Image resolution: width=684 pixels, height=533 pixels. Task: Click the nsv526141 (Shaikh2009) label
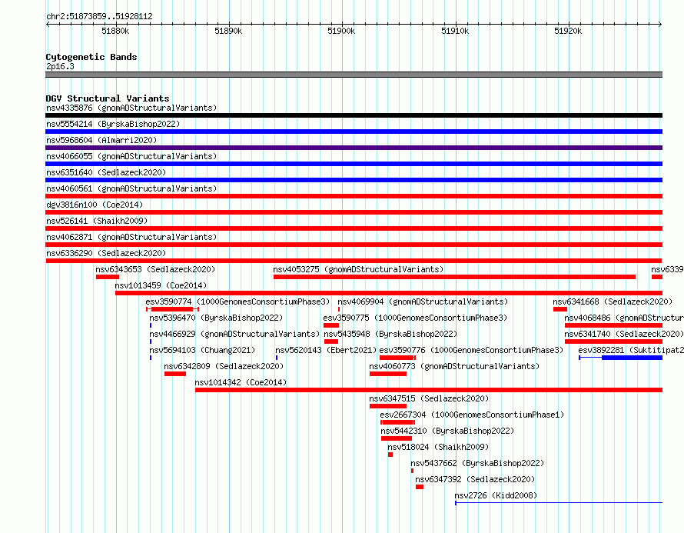pos(97,221)
